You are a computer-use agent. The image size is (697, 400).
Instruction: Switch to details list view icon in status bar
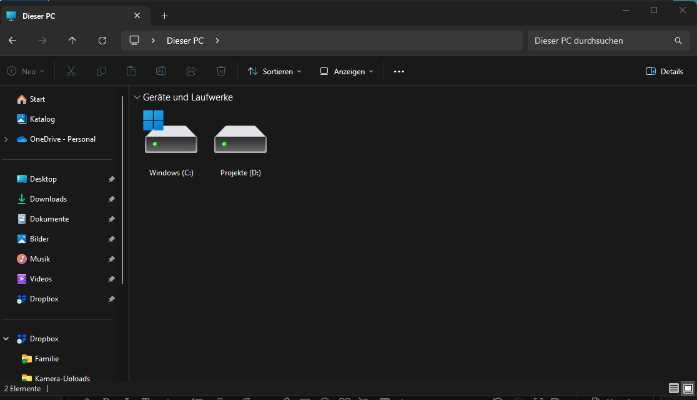tap(673, 389)
